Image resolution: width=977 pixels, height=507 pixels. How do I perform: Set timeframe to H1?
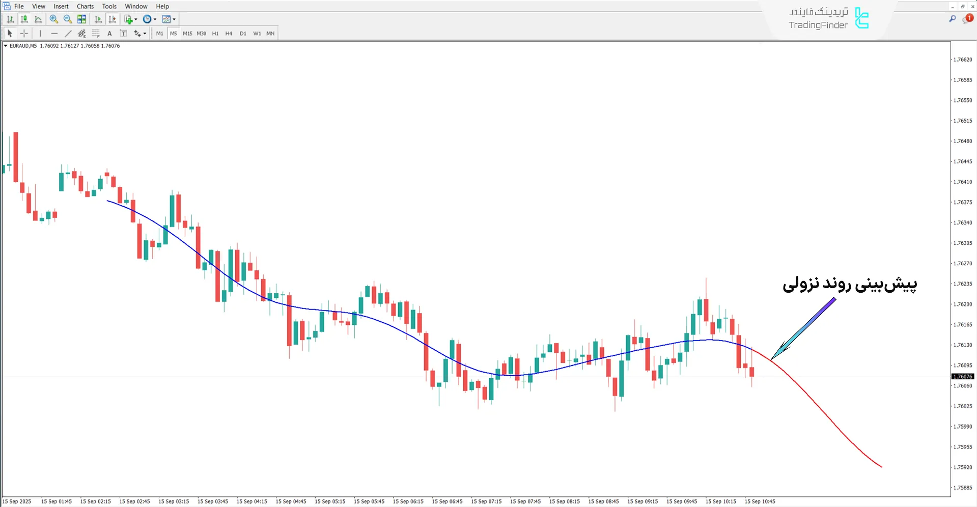(215, 34)
